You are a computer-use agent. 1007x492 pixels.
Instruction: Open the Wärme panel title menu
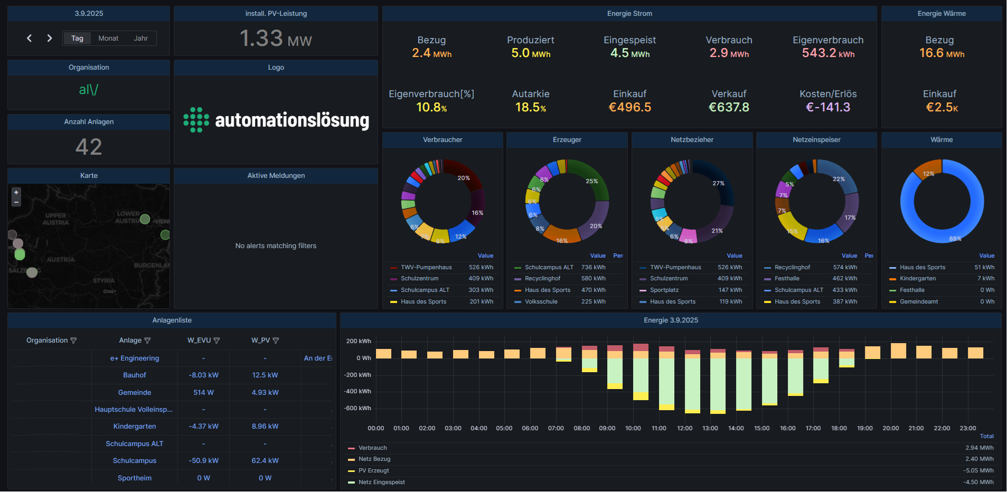coord(942,139)
